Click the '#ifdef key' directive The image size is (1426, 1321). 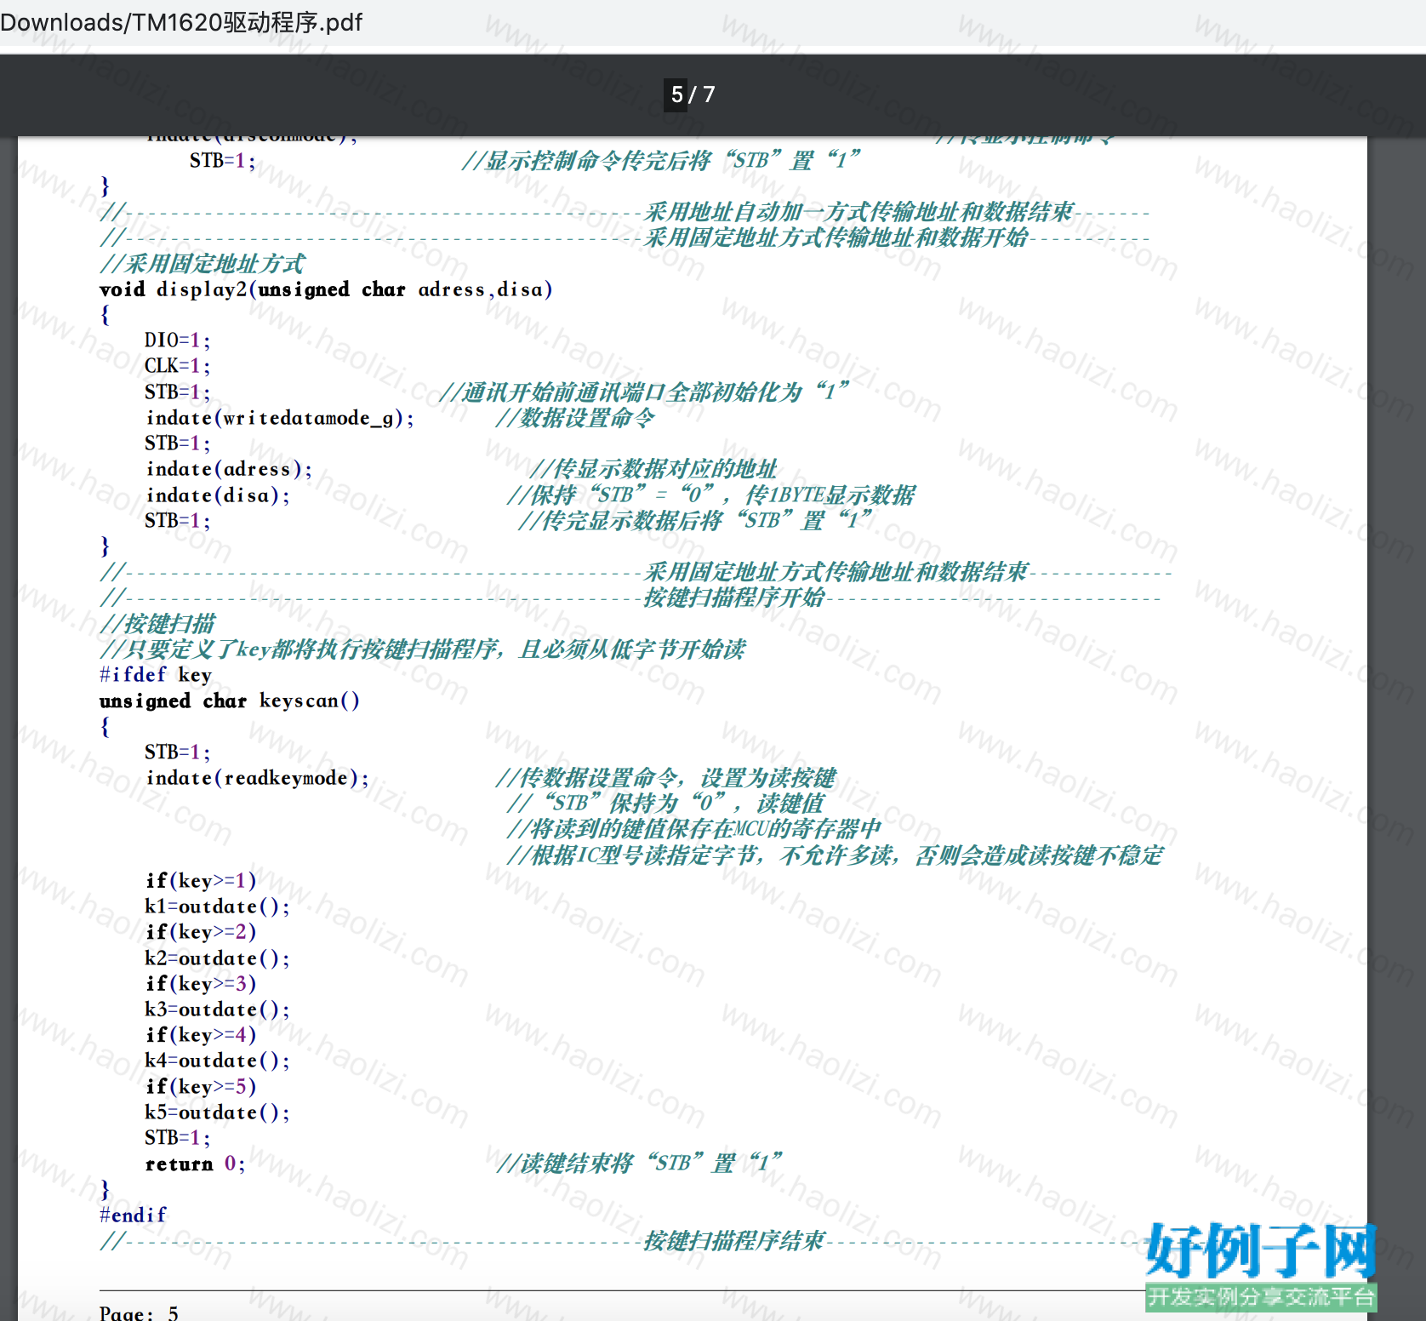[x=156, y=675]
